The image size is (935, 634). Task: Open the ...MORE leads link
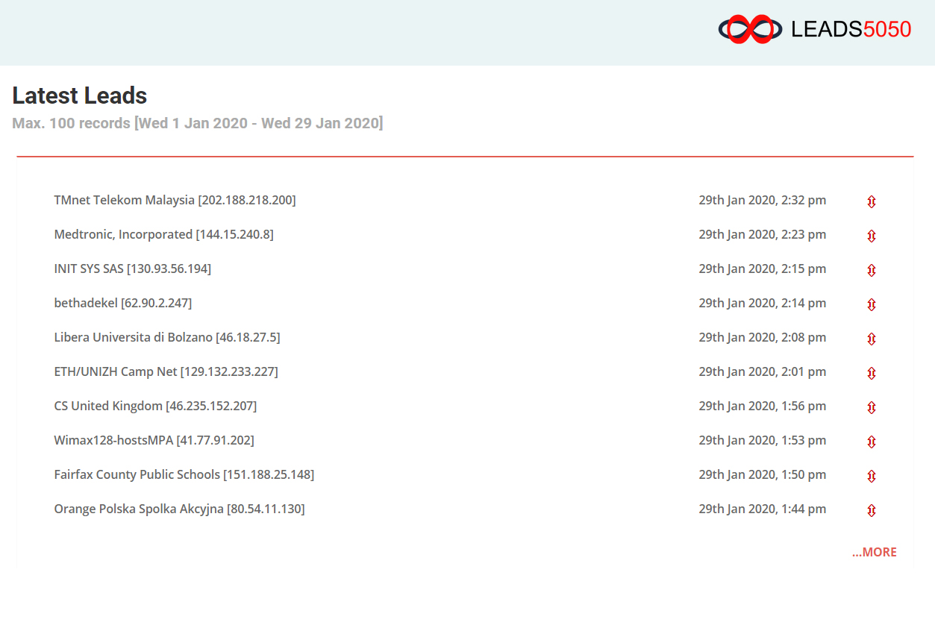875,552
